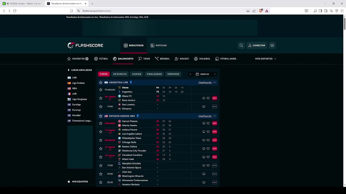
Task: Select FÚTBOL sport
Action: [x=101, y=59]
